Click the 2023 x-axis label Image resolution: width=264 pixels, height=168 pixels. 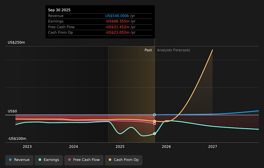[x=27, y=147]
